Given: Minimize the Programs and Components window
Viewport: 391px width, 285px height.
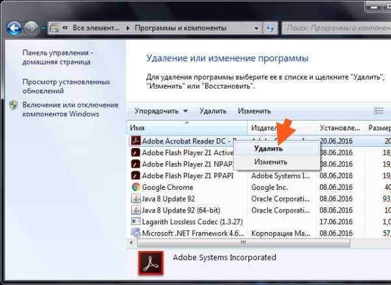Looking at the screenshot, I should 373,7.
